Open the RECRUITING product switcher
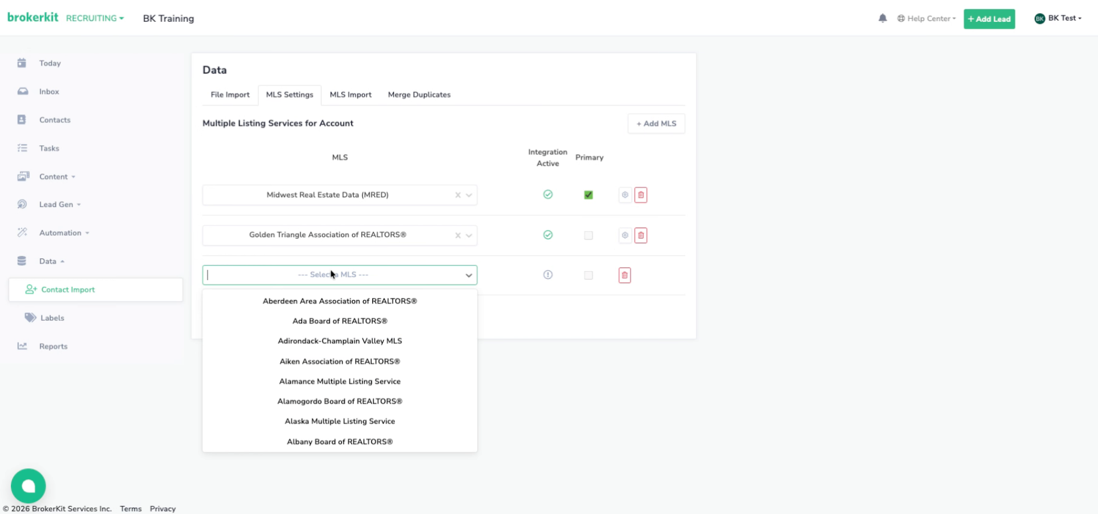 pos(95,18)
